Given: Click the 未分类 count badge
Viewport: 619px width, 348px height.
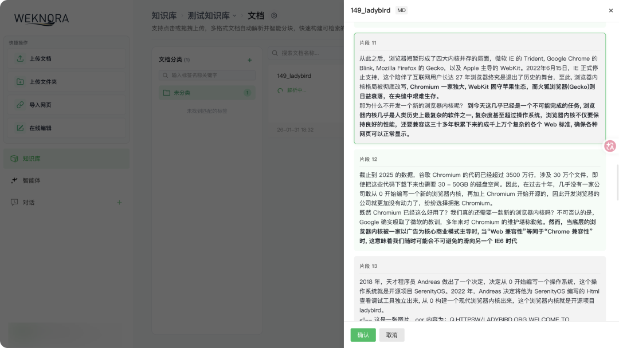Looking at the screenshot, I should click(x=247, y=93).
